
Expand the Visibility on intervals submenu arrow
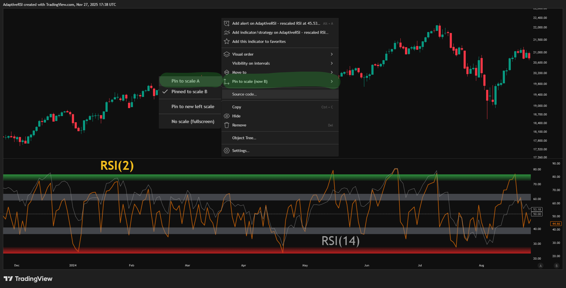click(332, 63)
